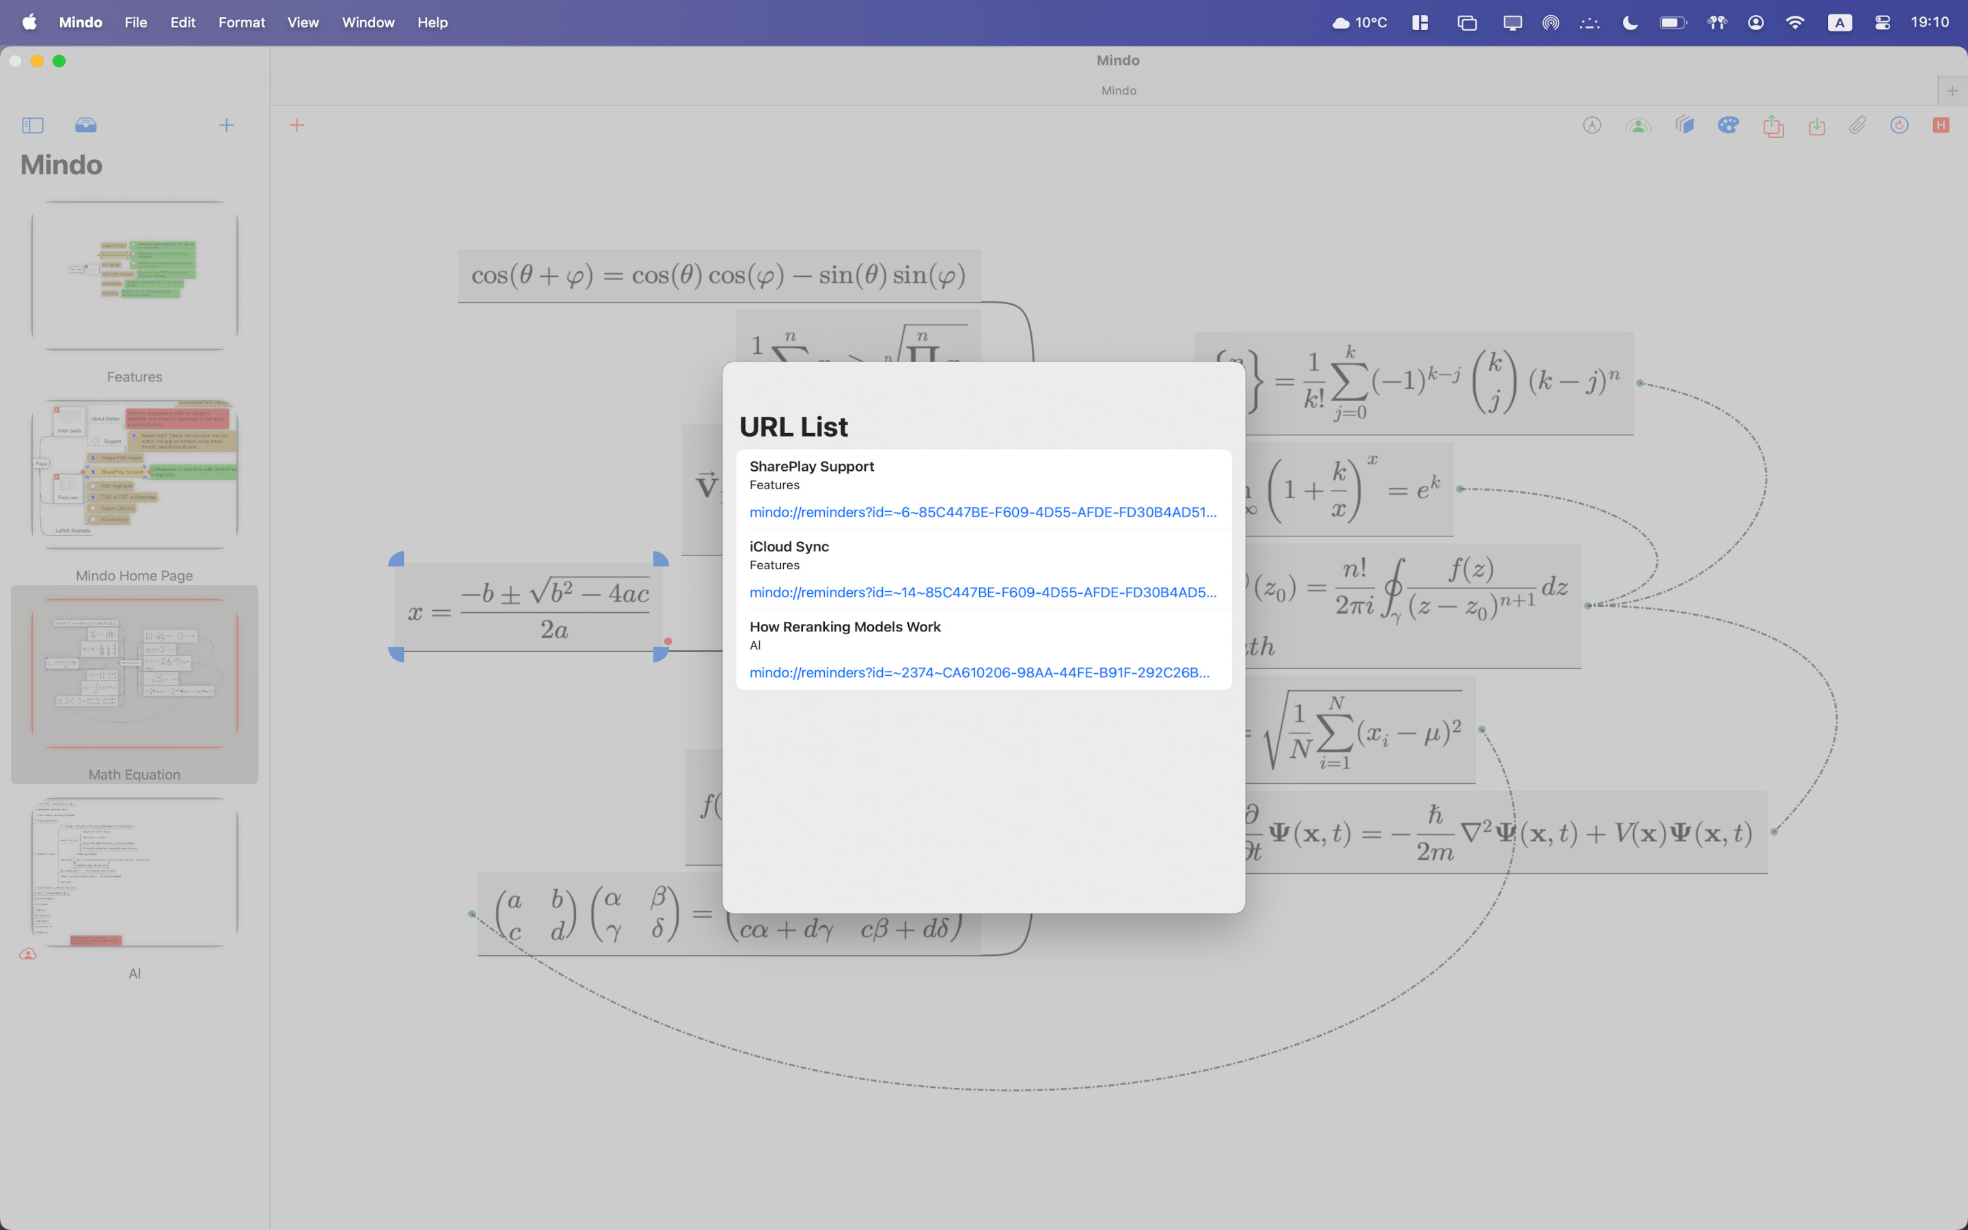Select the iCloud Sync title in URL List
This screenshot has height=1230, width=1968.
(789, 547)
